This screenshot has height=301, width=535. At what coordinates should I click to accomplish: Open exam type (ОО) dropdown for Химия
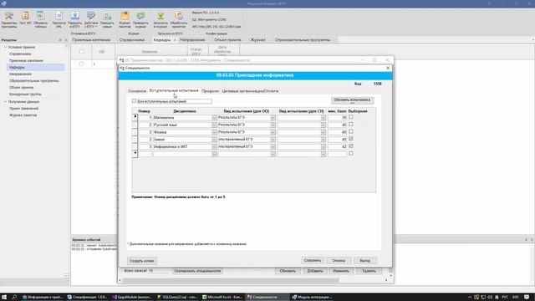(x=273, y=140)
